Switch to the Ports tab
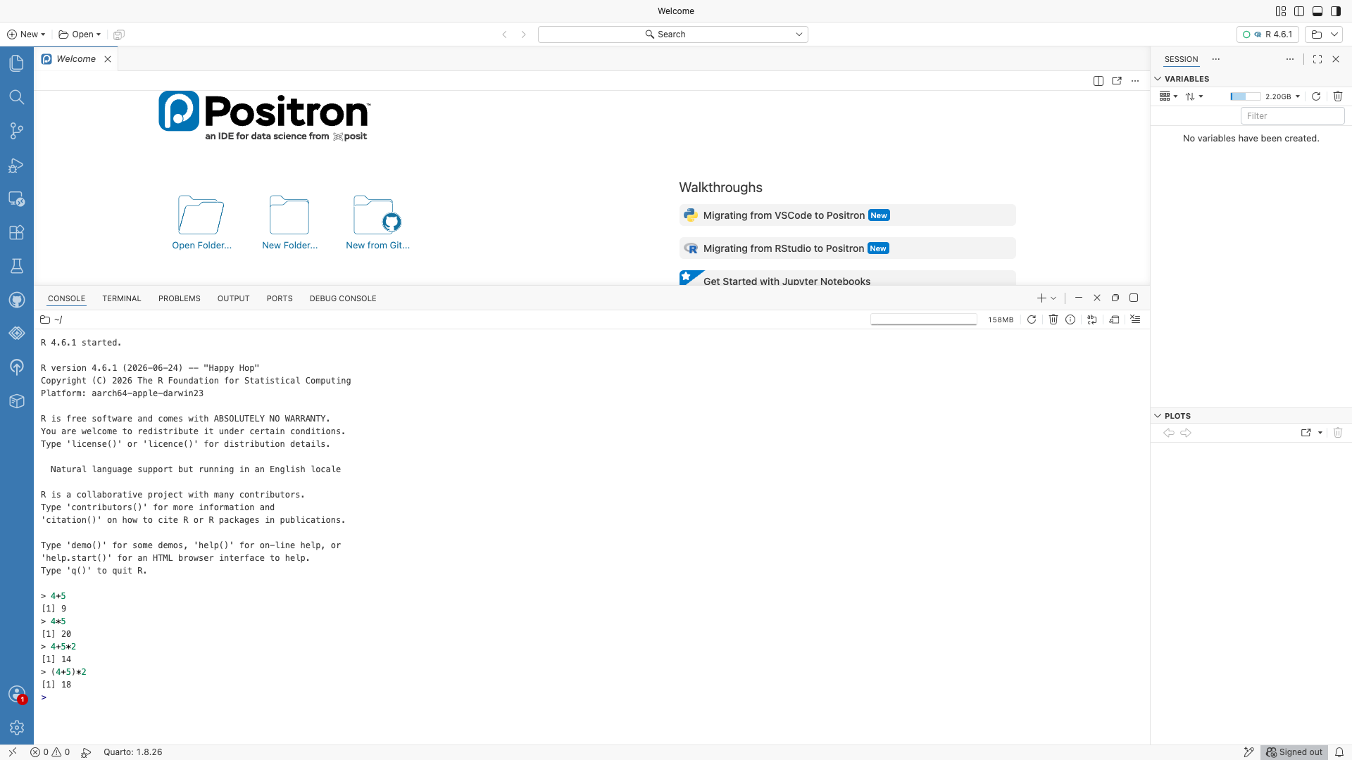This screenshot has width=1352, height=760. tap(280, 298)
